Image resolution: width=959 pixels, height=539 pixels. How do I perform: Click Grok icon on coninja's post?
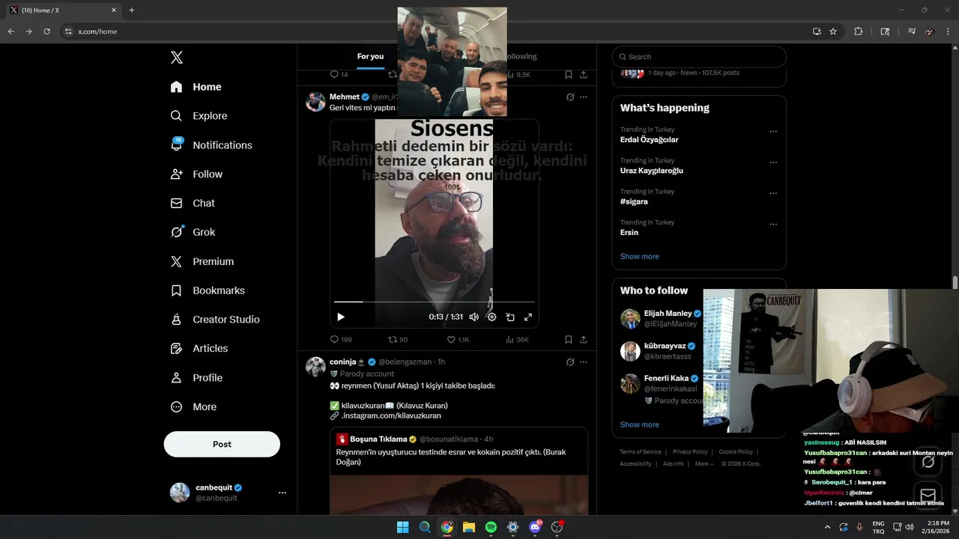[570, 362]
